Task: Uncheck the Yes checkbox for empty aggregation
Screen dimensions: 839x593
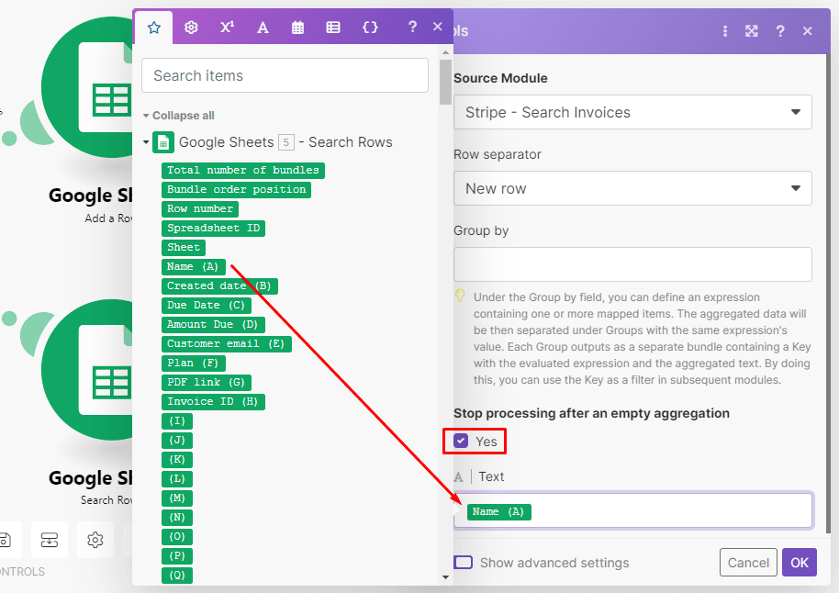Action: coord(461,442)
